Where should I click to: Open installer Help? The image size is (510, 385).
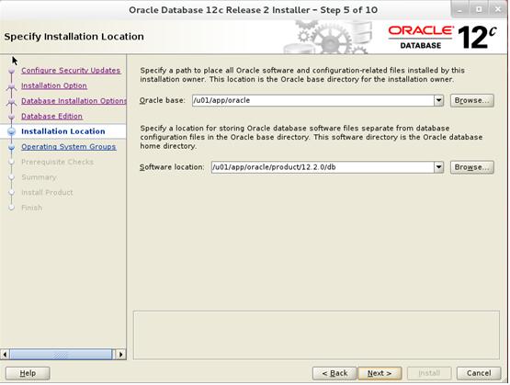click(x=28, y=373)
